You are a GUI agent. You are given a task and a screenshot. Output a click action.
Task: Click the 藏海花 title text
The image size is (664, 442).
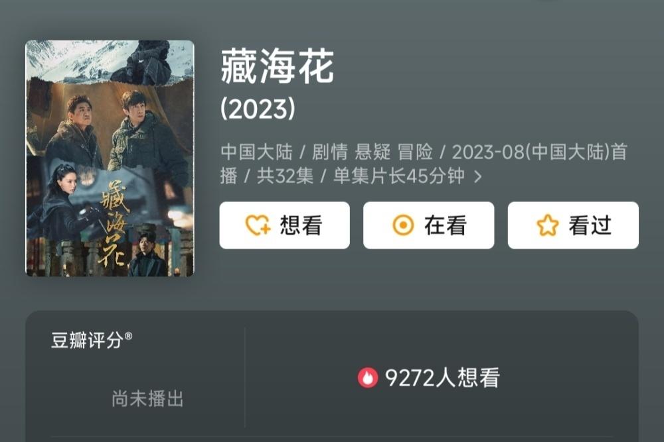tap(278, 66)
